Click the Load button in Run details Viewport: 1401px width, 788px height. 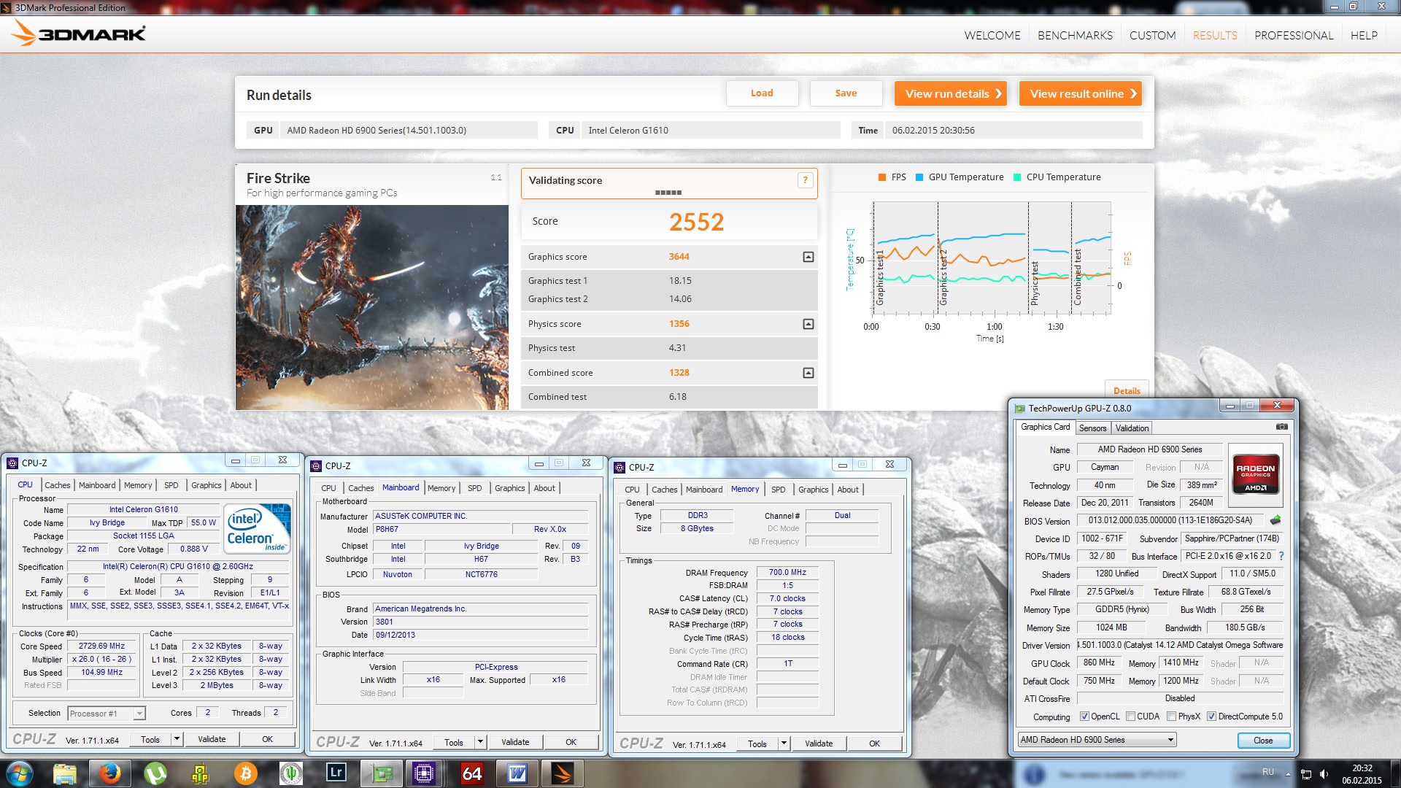[762, 93]
